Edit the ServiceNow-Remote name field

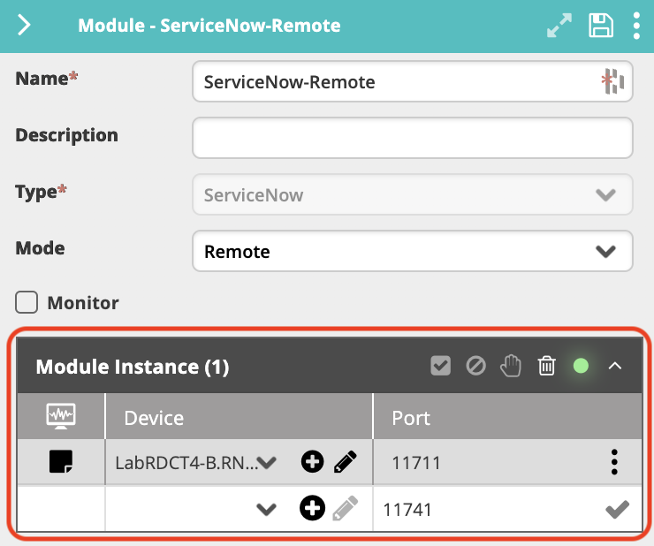[x=412, y=81]
